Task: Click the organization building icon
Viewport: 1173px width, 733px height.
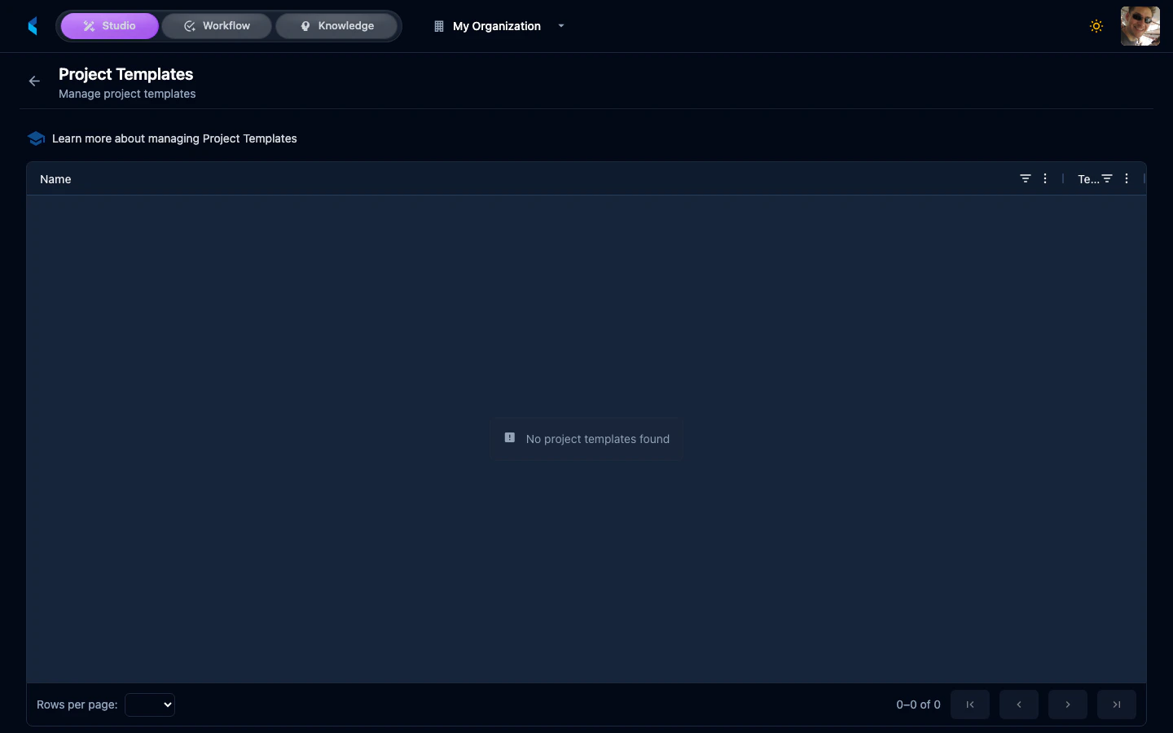Action: point(438,26)
